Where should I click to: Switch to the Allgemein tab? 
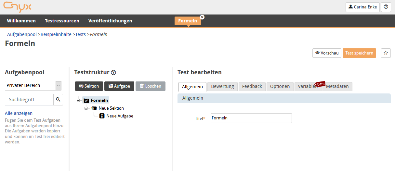(192, 86)
